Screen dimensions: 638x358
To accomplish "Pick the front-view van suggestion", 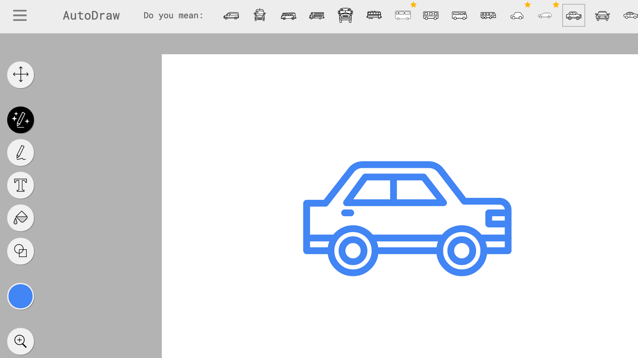I will pyautogui.click(x=260, y=15).
